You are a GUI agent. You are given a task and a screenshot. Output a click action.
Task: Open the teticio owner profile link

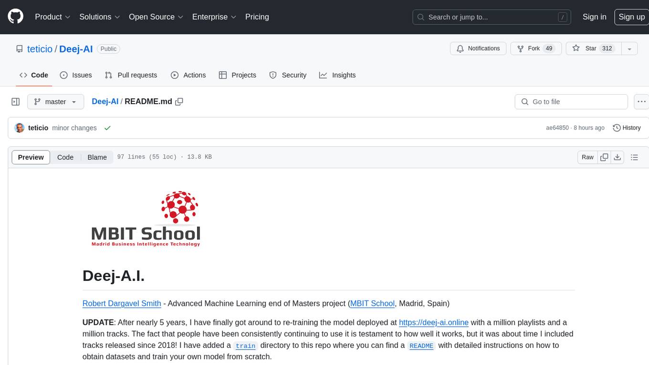tap(40, 49)
